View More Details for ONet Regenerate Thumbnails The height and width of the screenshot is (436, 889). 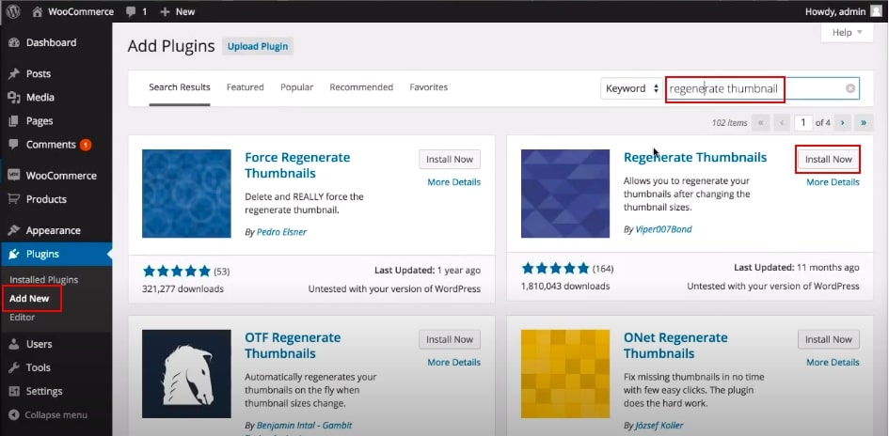pyautogui.click(x=833, y=362)
